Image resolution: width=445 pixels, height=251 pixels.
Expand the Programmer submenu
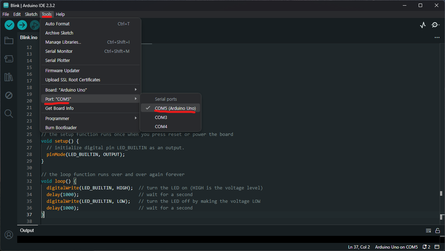click(90, 118)
